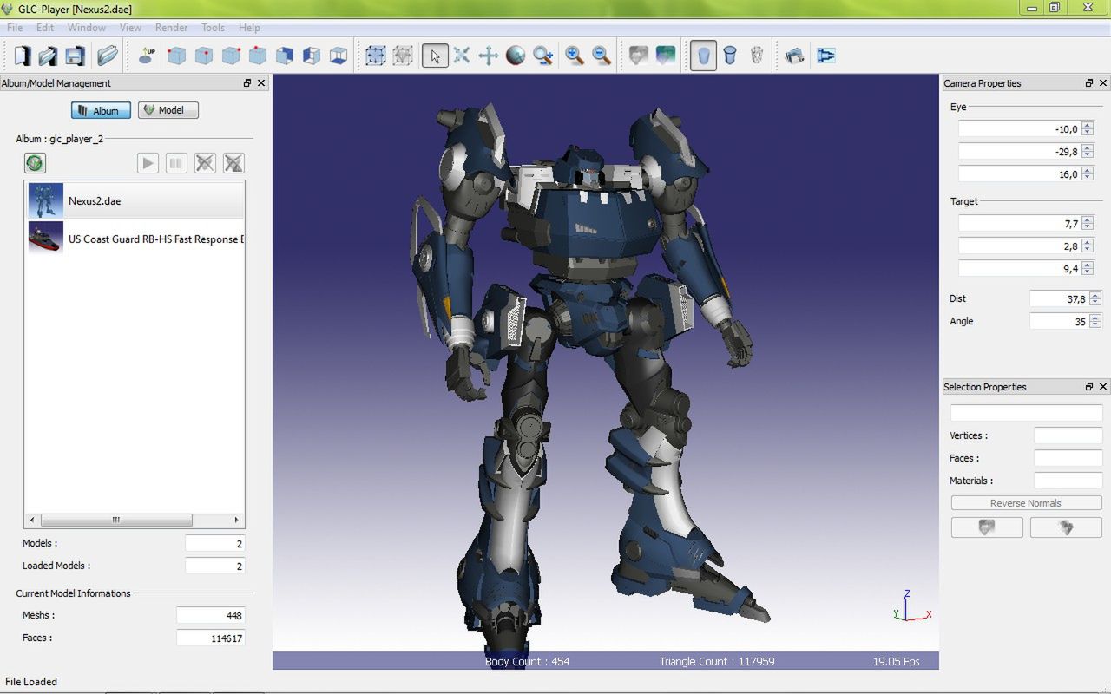This screenshot has height=694, width=1111.
Task: Enable shaded-with-edges render mode icon
Action: [730, 56]
